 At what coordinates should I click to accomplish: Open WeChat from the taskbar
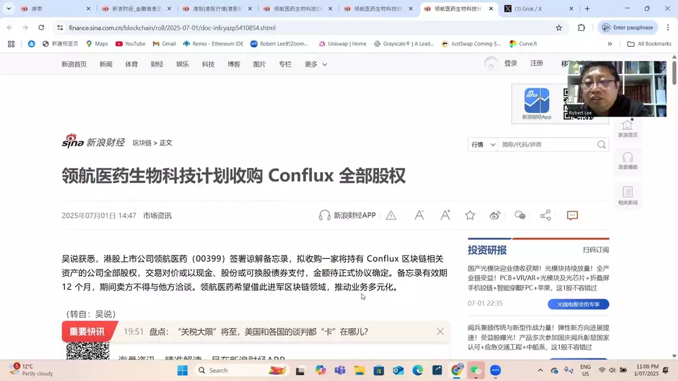476,370
